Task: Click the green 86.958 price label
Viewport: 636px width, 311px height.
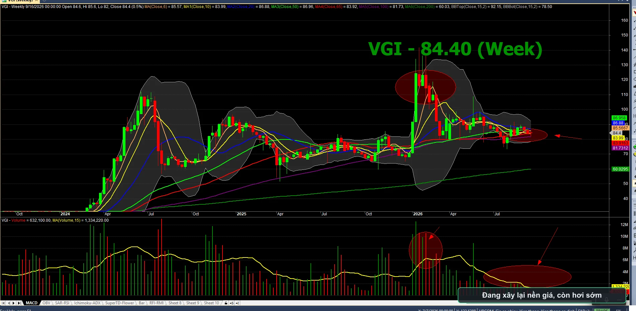Action: click(x=619, y=118)
